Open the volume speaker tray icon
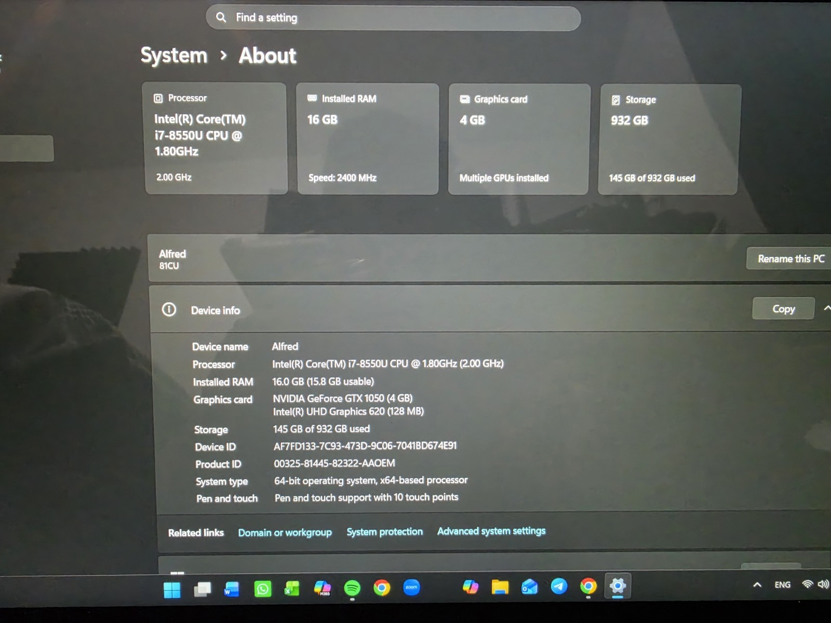831x623 pixels. (823, 584)
